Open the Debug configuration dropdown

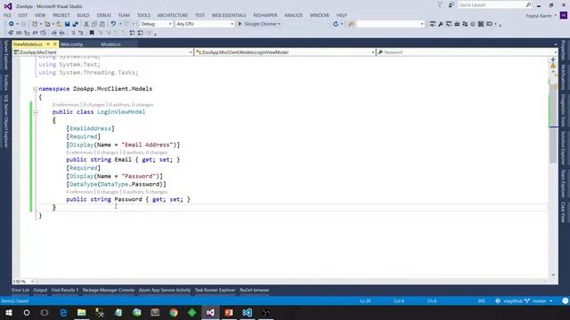pos(156,24)
